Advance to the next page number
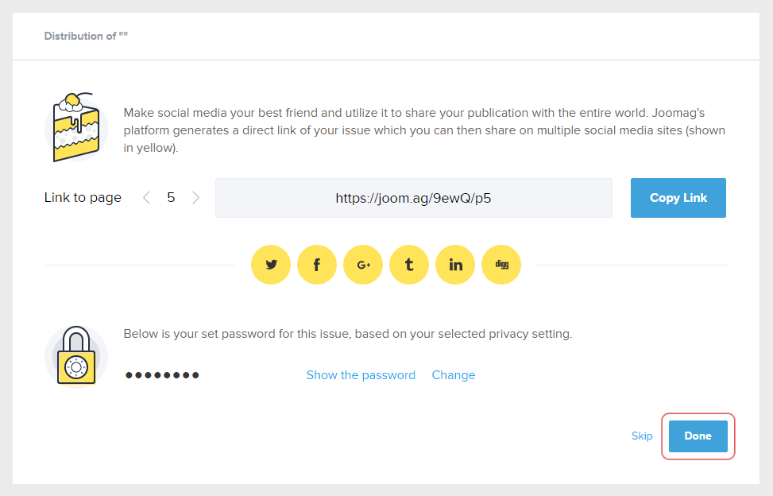This screenshot has width=773, height=496. point(195,198)
